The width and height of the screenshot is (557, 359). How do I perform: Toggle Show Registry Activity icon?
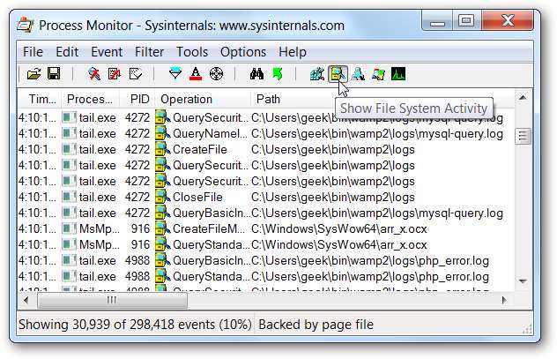317,74
